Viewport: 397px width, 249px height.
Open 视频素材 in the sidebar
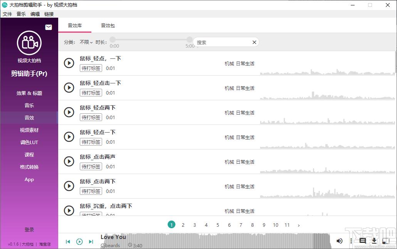(x=29, y=130)
